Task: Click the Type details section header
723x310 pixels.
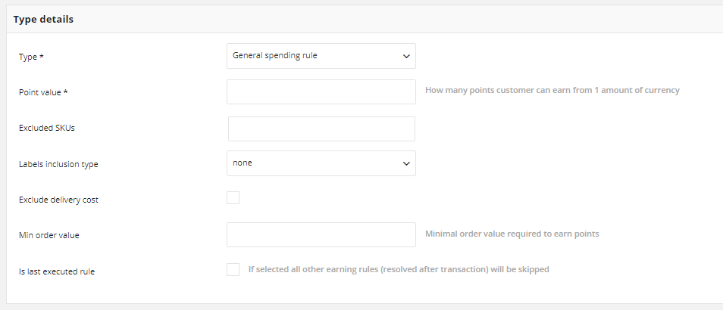Action: (x=43, y=20)
